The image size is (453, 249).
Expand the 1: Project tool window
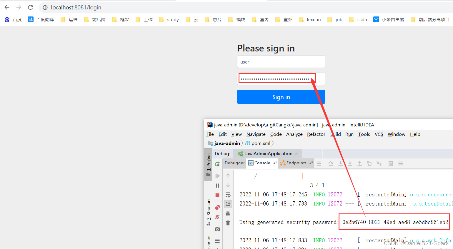coord(208,164)
